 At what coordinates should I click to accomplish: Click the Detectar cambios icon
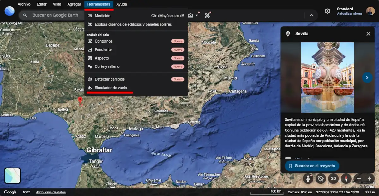click(90, 79)
